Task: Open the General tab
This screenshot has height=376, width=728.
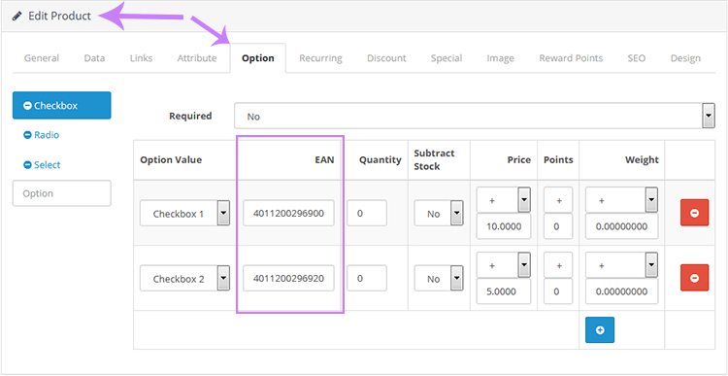Action: (42, 58)
